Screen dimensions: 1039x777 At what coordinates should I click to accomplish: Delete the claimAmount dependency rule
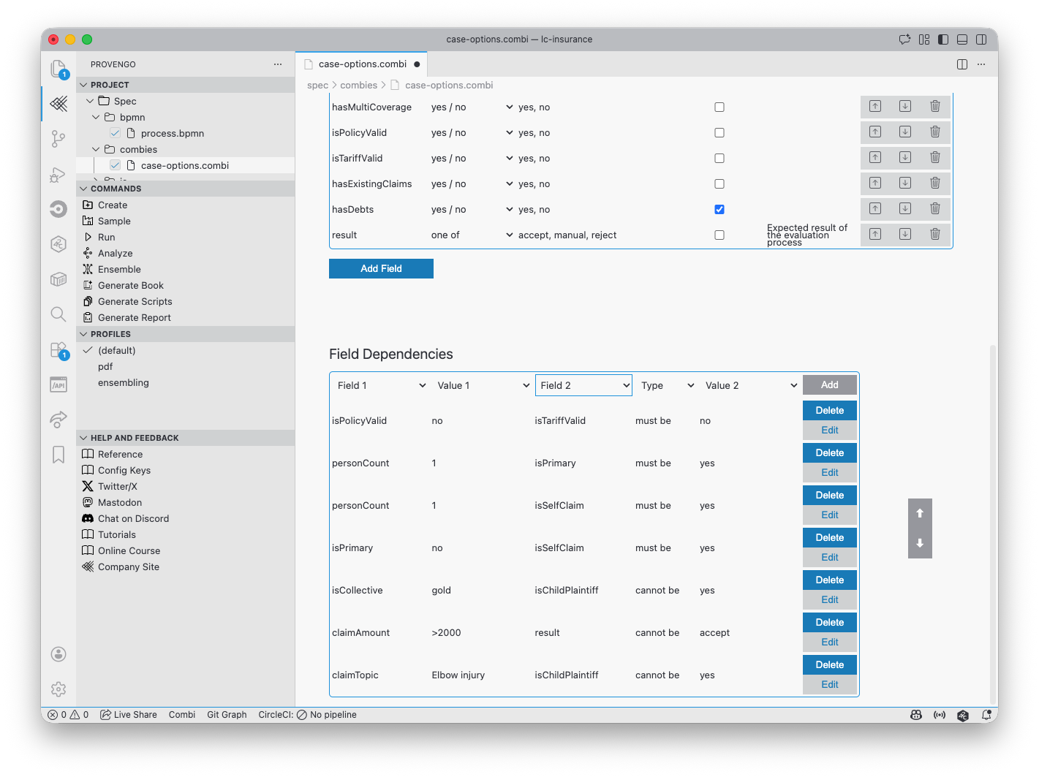pos(829,623)
